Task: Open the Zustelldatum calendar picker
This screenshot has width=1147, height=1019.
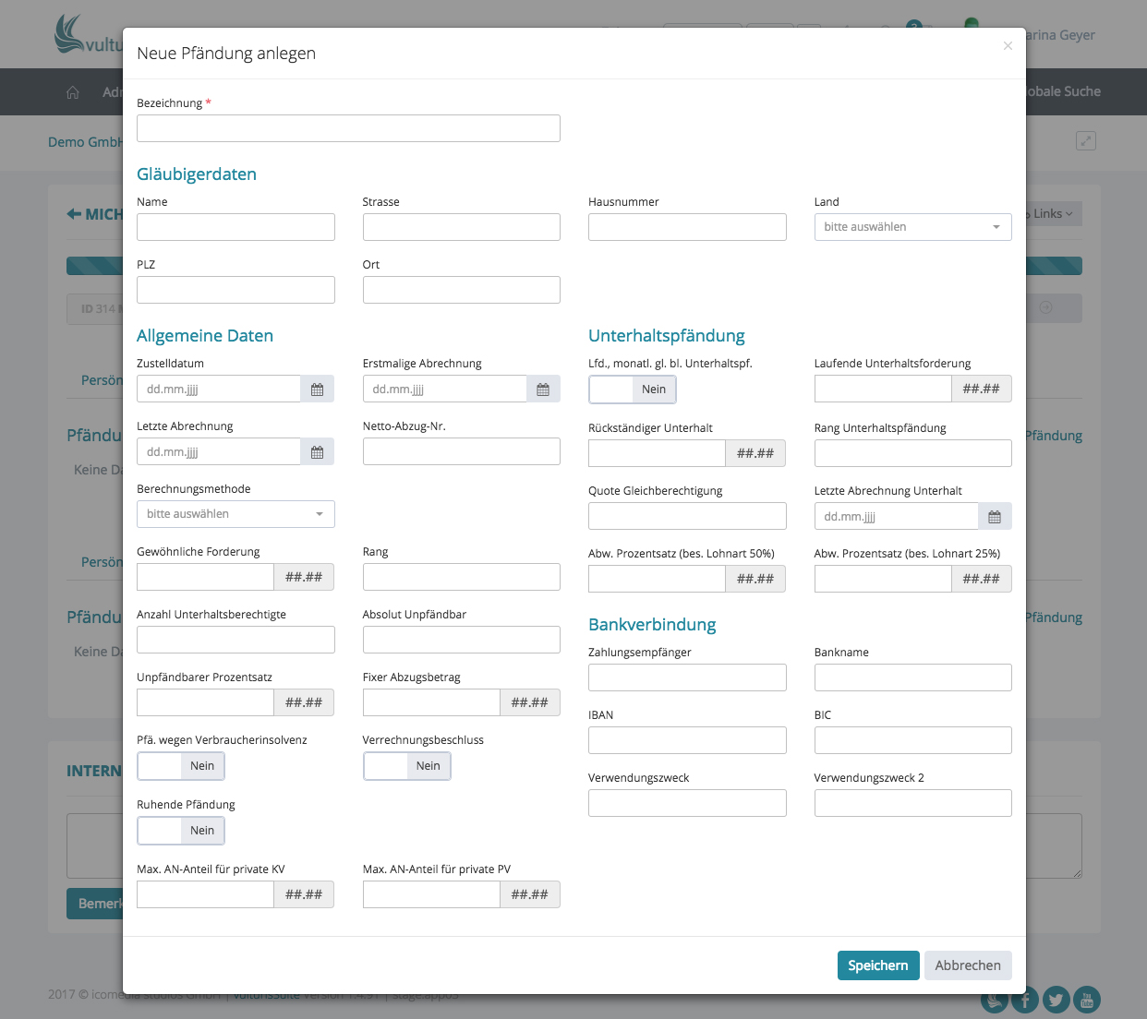Action: point(317,390)
